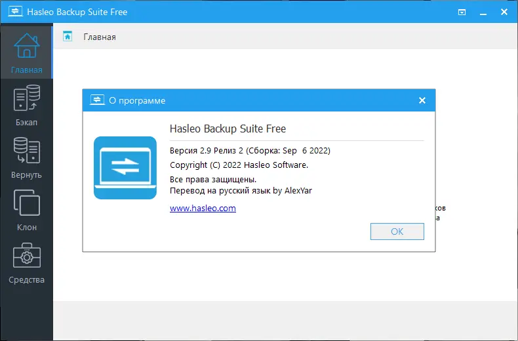Image resolution: width=518 pixels, height=341 pixels.
Task: Open the www.hasleo.com link
Action: (203, 208)
